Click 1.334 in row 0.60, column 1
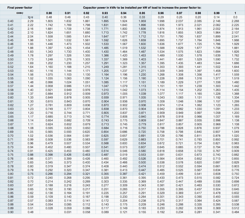The image size is (245, 218). 235,97
